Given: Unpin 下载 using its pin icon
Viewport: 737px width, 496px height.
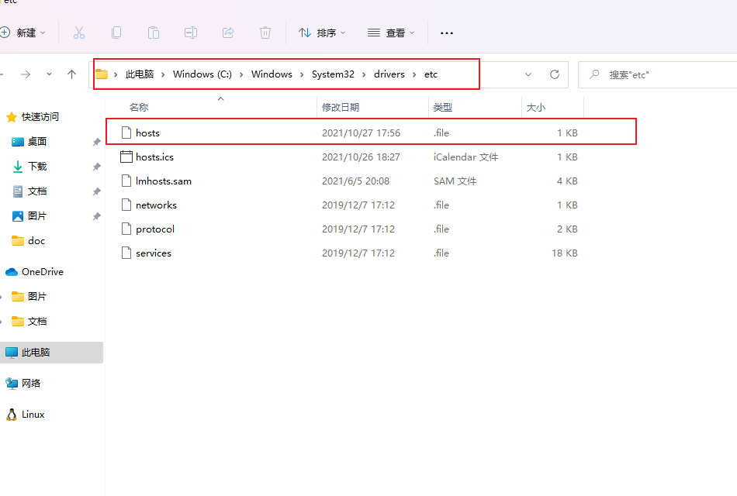Looking at the screenshot, I should coord(96,167).
